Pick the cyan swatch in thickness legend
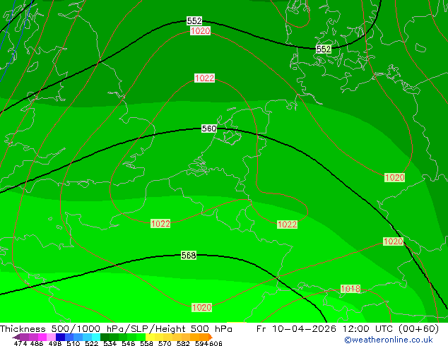 [x=96, y=337]
